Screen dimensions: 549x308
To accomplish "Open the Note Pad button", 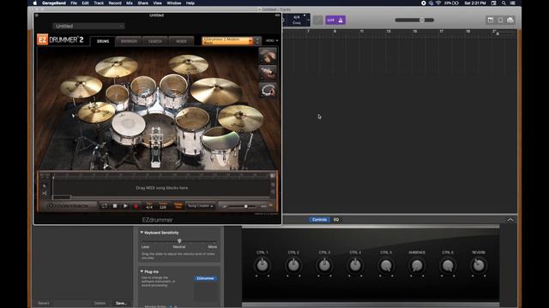I will click(x=491, y=20).
